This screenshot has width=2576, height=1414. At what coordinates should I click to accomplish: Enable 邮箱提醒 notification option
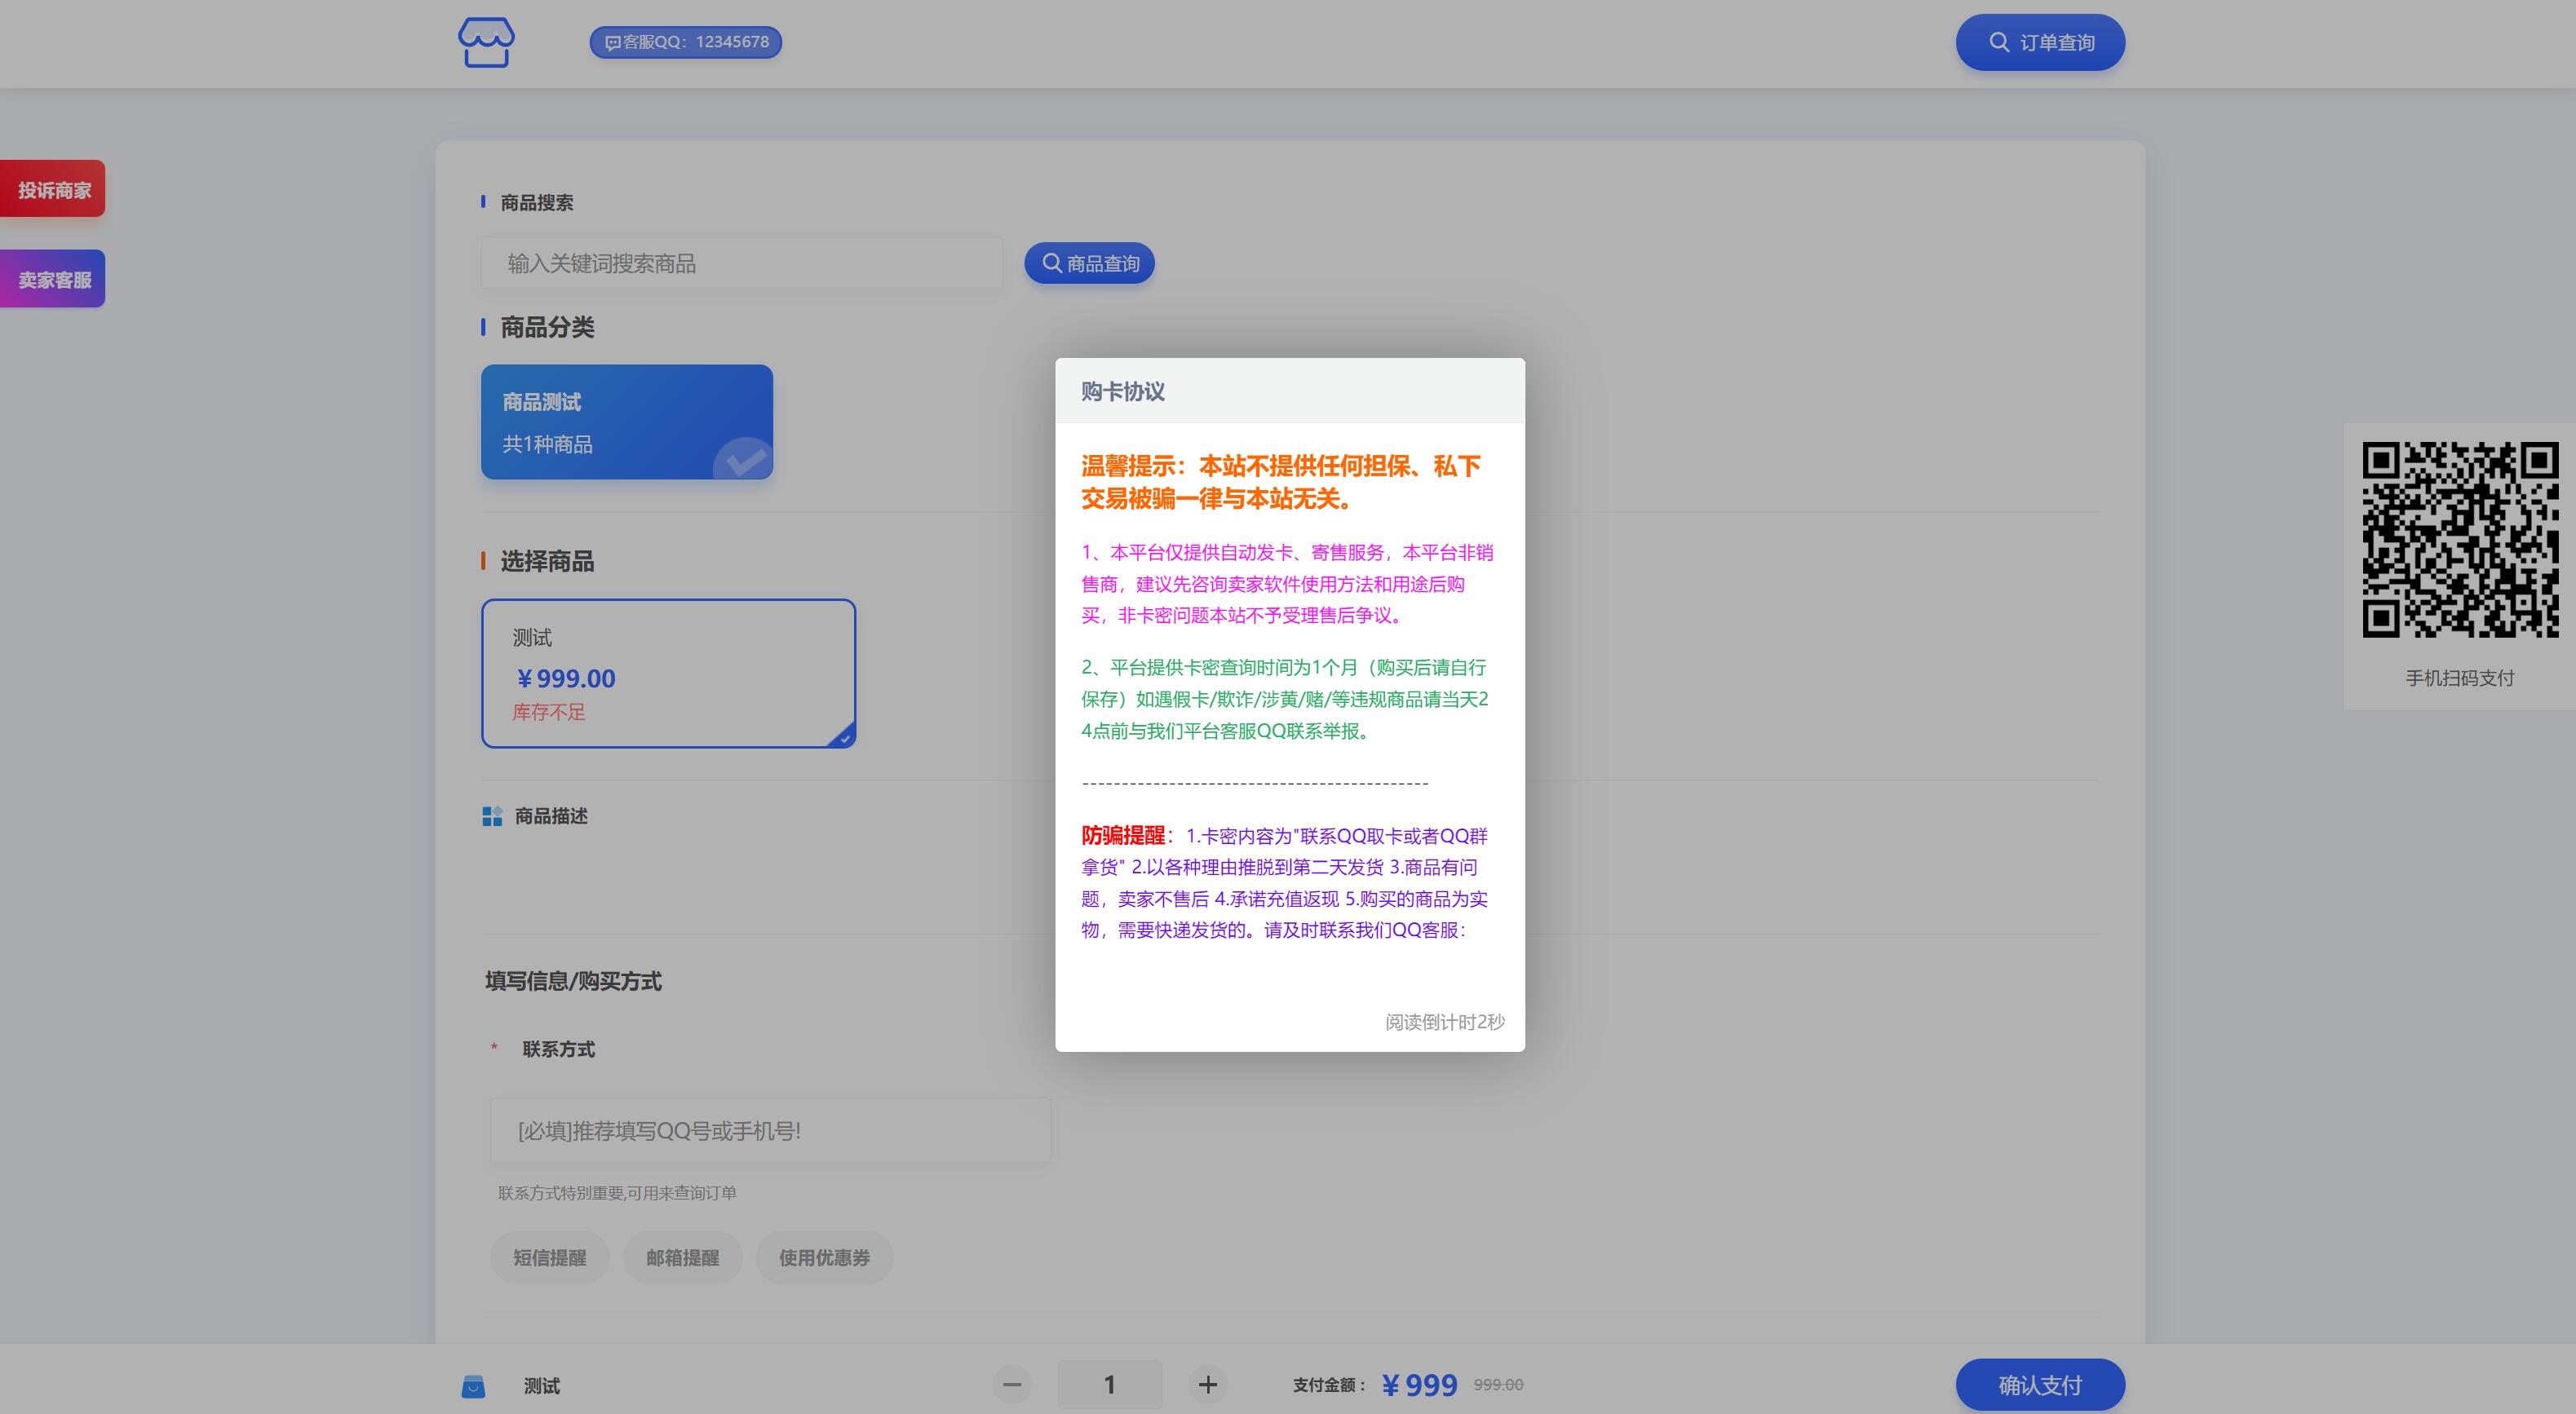682,1257
